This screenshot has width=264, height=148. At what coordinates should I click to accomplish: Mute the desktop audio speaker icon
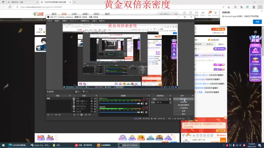142,112
